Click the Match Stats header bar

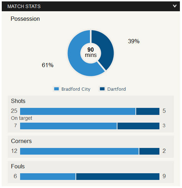pos(91,6)
